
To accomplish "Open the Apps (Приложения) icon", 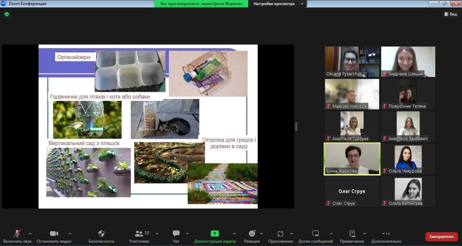I will pyautogui.click(x=280, y=233).
